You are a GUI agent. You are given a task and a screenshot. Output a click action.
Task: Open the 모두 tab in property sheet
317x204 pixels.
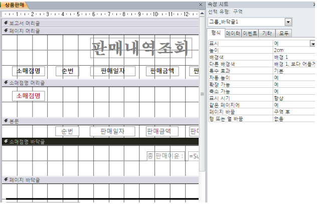point(284,34)
